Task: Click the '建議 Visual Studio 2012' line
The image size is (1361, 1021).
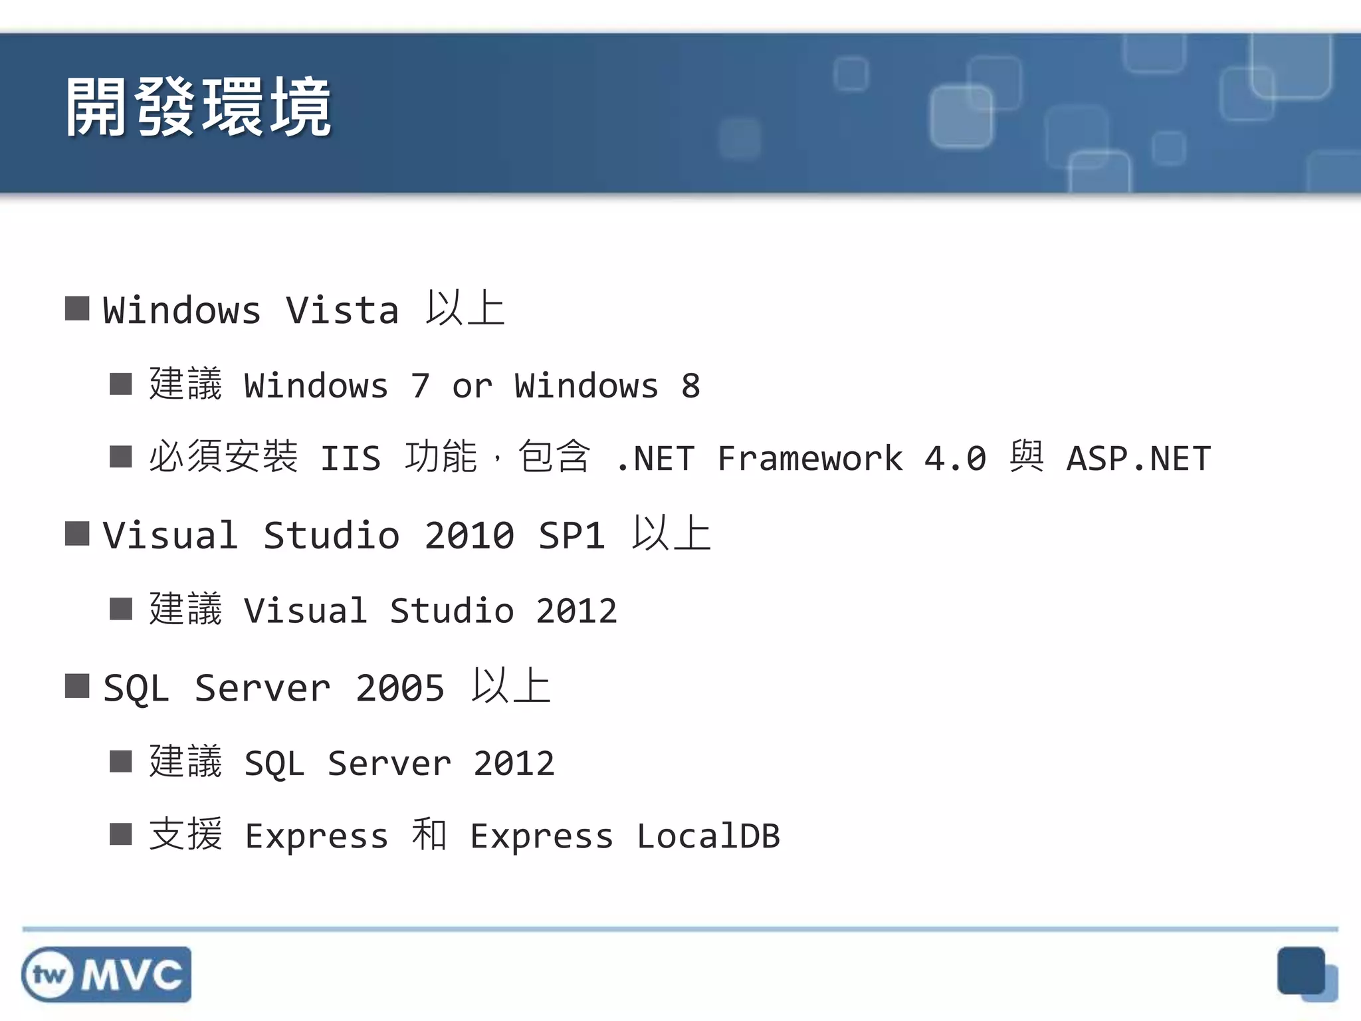Action: [383, 609]
